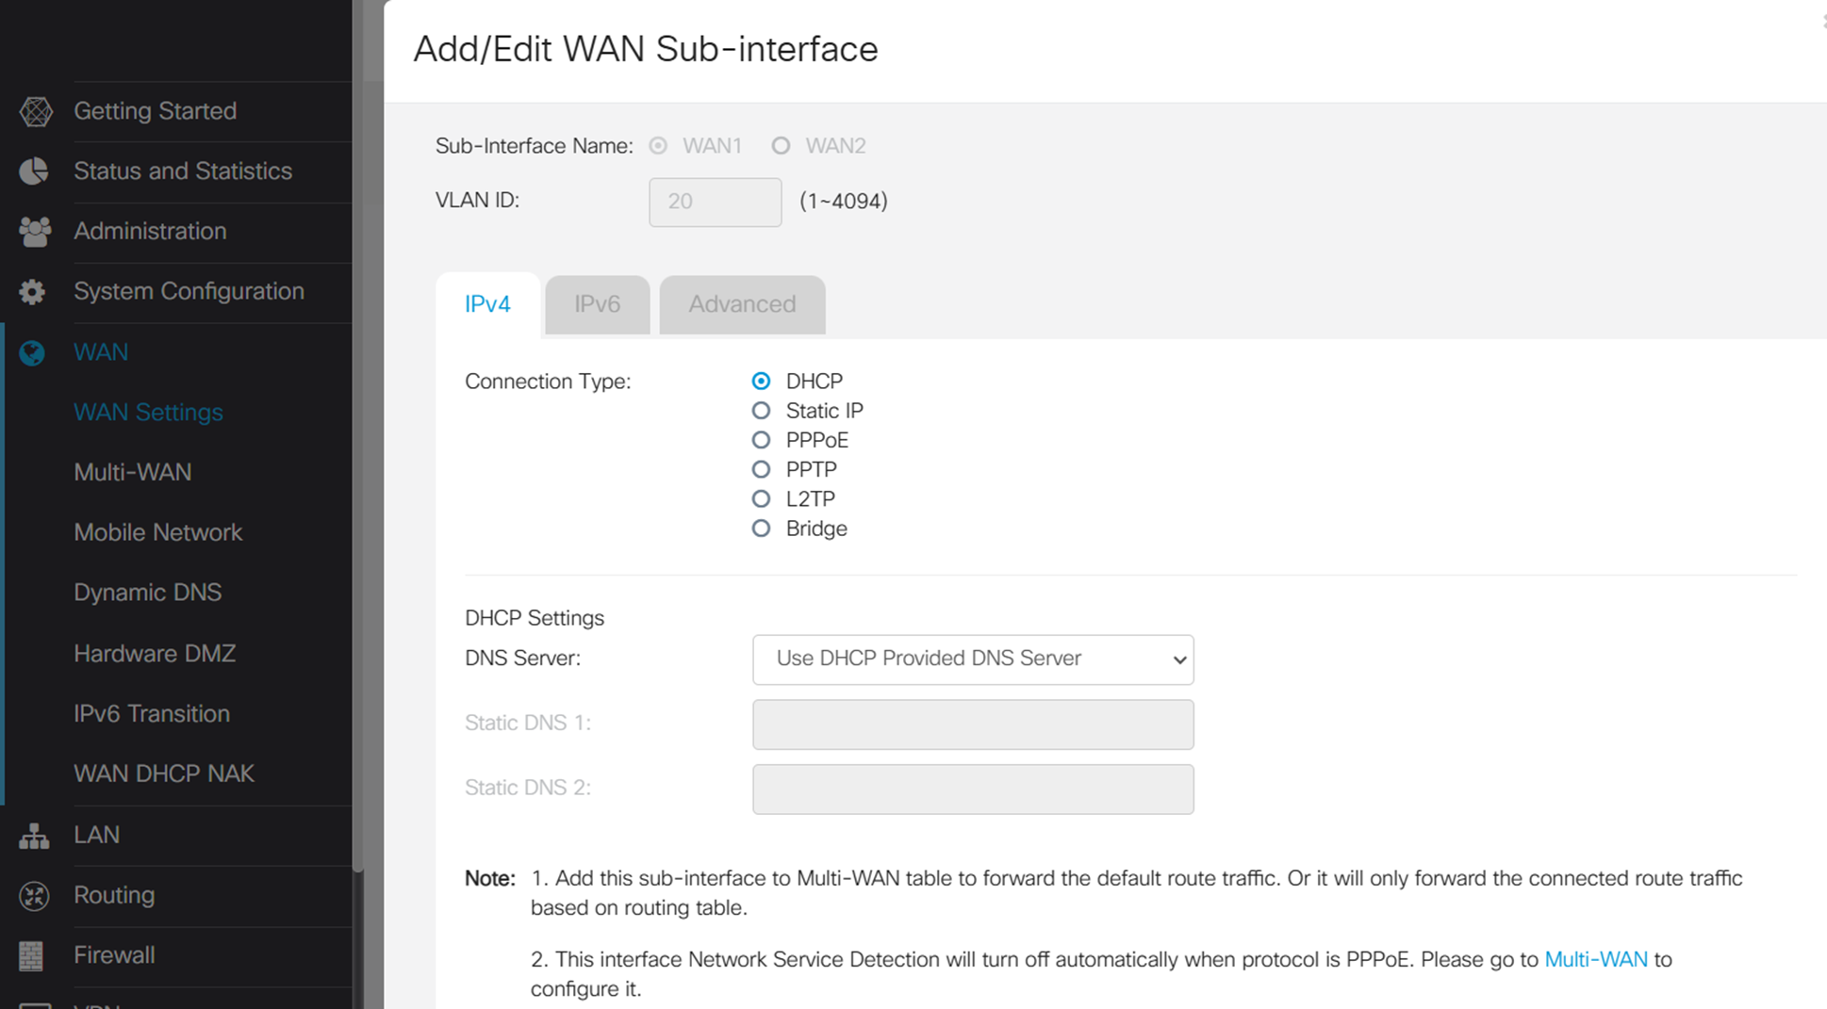Open the WAN Settings sidebar entry
Image resolution: width=1827 pixels, height=1009 pixels.
click(x=148, y=412)
